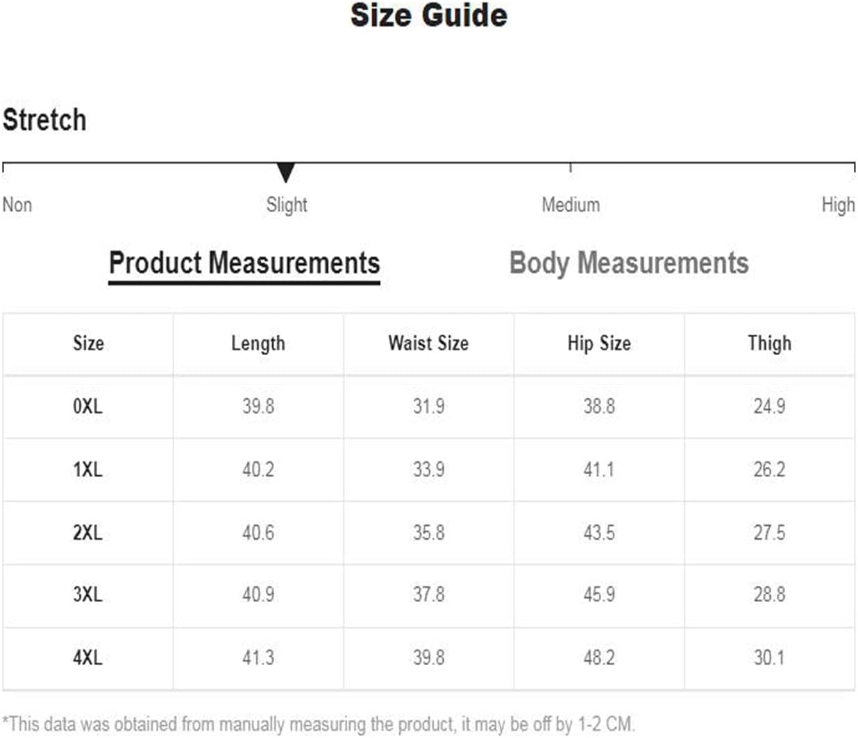This screenshot has width=858, height=738.
Task: Switch to the Body Measurements tab
Action: (629, 263)
